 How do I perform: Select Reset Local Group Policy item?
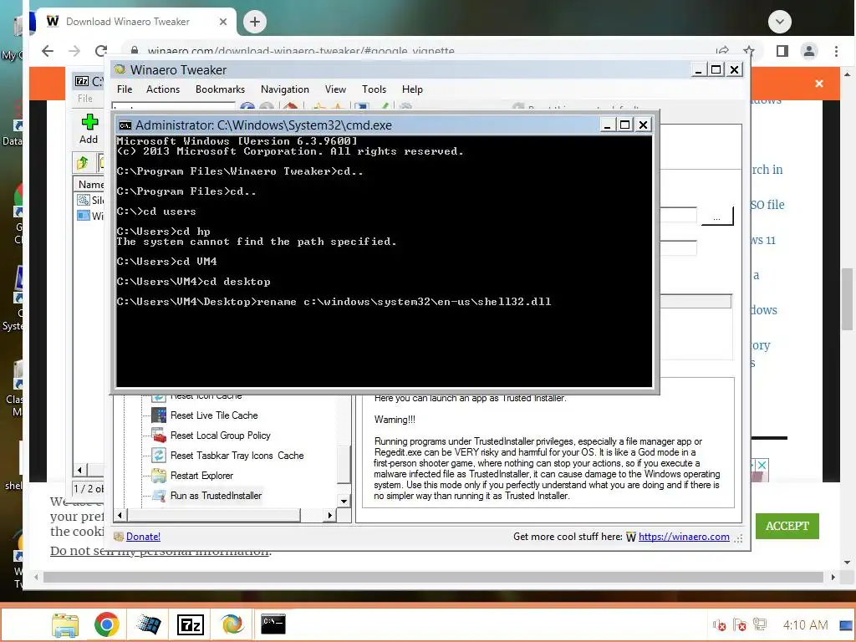click(220, 436)
